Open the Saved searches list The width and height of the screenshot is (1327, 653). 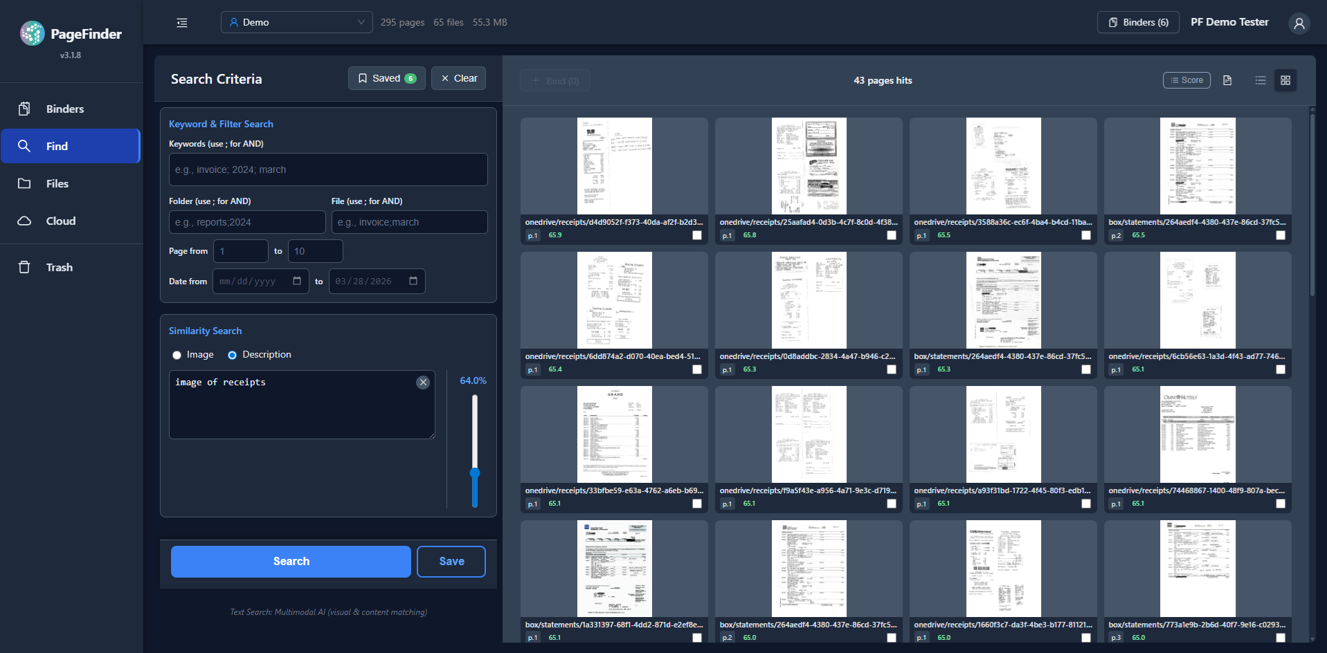[x=386, y=78]
